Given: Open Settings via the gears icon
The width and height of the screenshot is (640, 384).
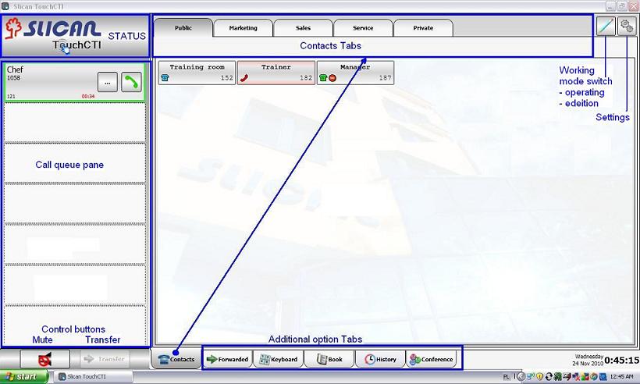Looking at the screenshot, I should tap(627, 26).
